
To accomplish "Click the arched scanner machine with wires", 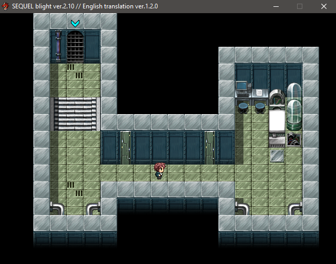I will point(277,98).
